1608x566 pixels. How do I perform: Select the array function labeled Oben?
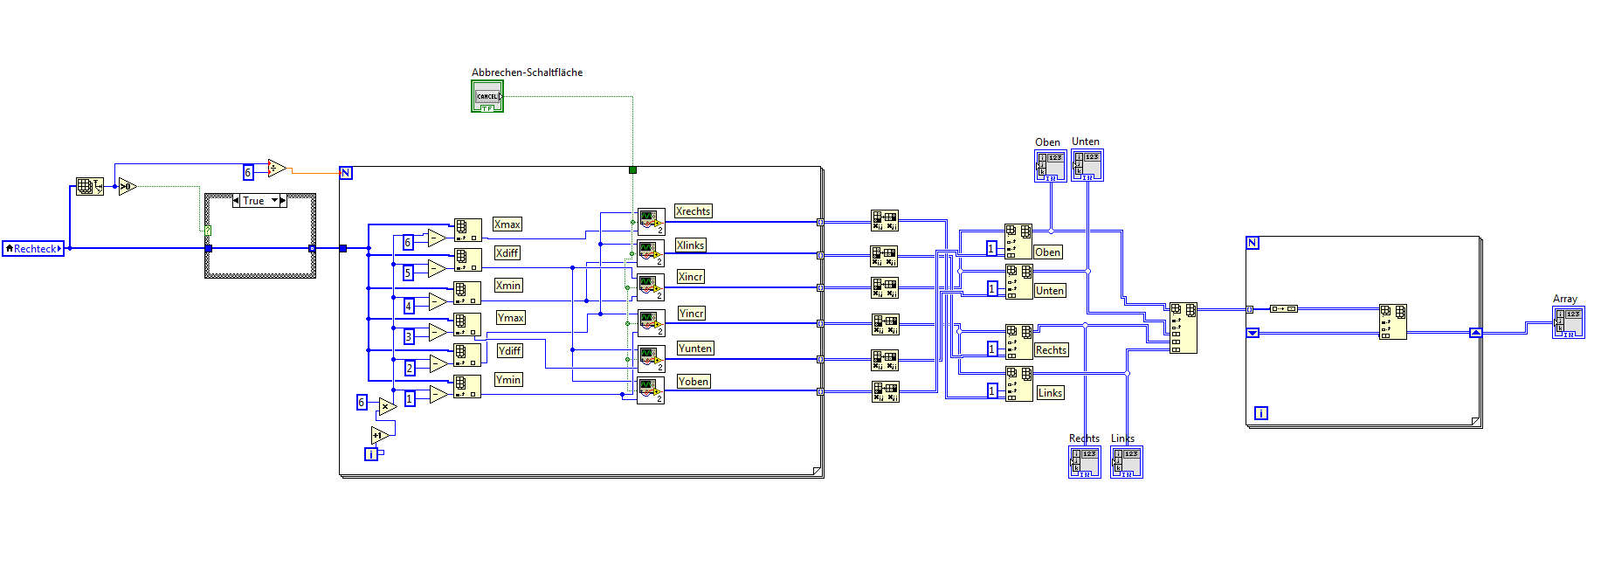pos(1018,241)
